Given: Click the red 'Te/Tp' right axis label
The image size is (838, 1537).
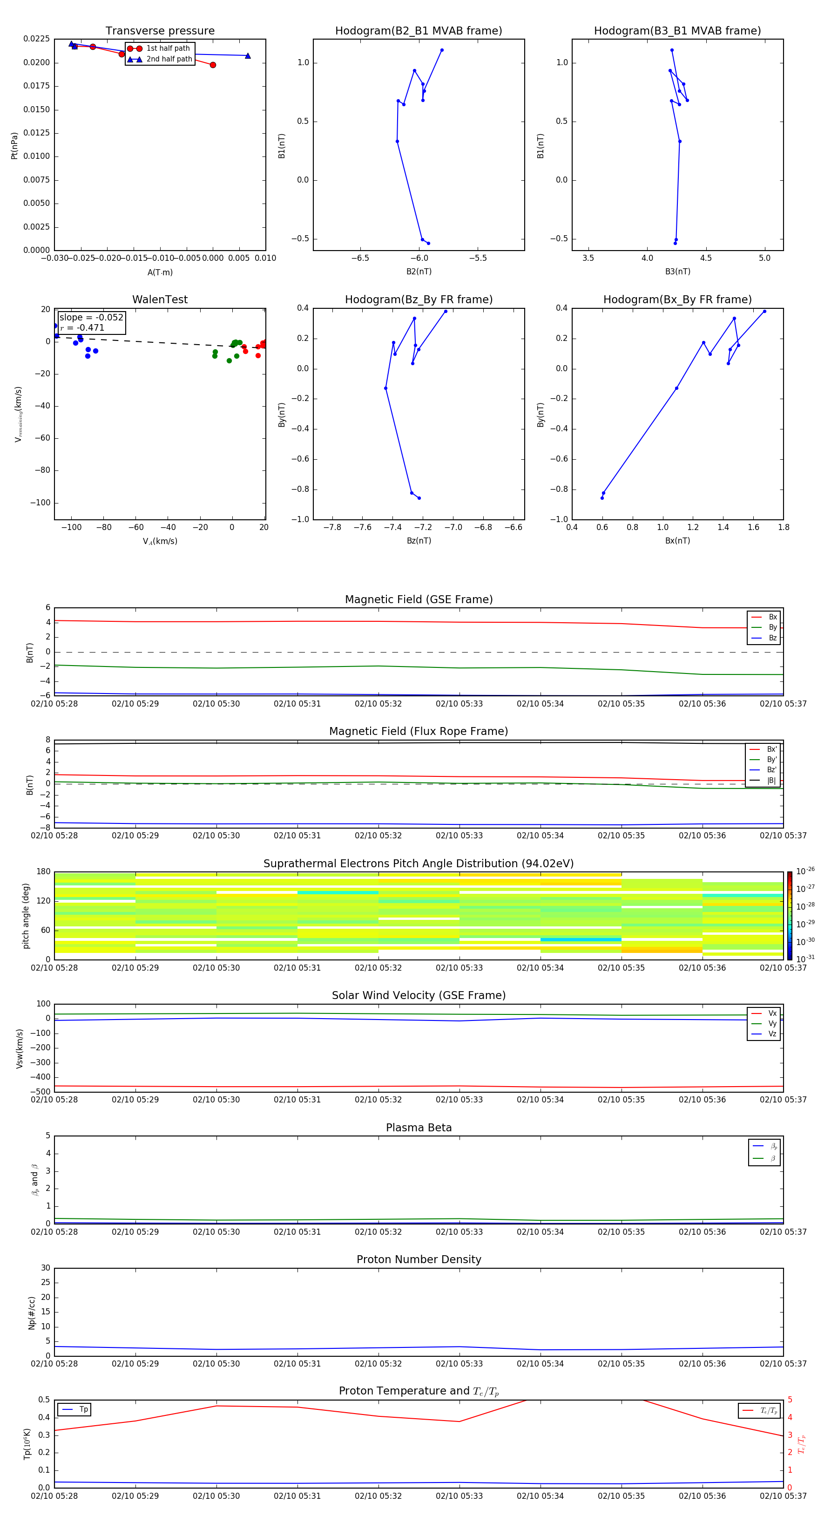Looking at the screenshot, I should (x=801, y=1444).
